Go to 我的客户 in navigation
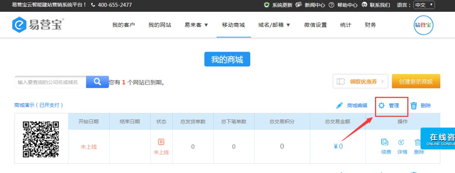Screen dimensions: 455x173 pyautogui.click(x=124, y=25)
